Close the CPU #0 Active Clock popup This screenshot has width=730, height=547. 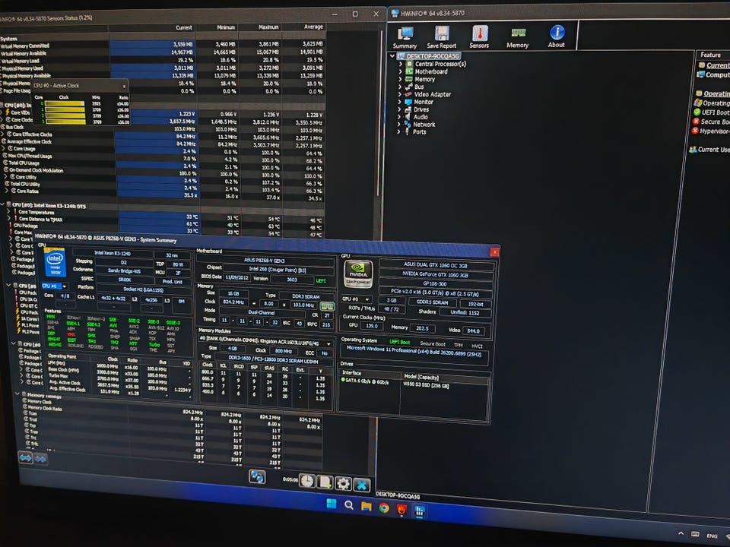pyautogui.click(x=124, y=87)
